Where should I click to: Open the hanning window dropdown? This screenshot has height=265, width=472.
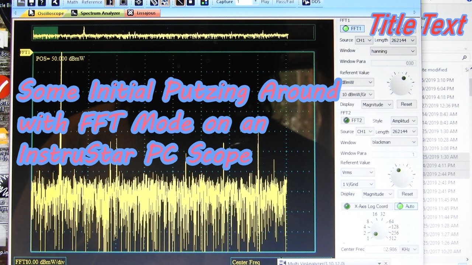point(393,51)
